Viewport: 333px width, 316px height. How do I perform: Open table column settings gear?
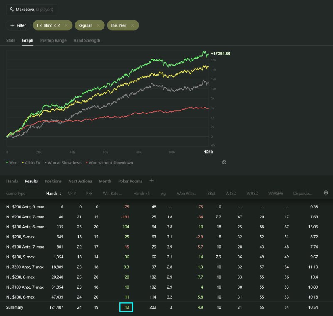tap(326, 193)
